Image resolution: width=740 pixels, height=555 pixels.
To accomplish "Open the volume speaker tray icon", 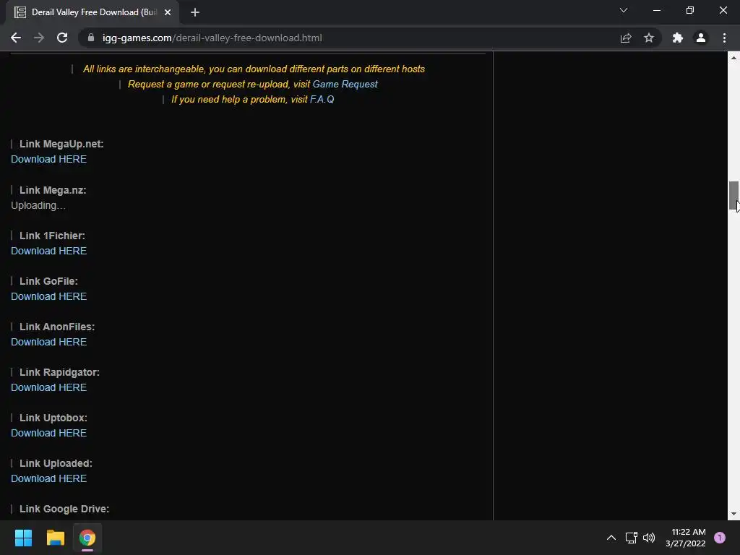I will [x=649, y=538].
